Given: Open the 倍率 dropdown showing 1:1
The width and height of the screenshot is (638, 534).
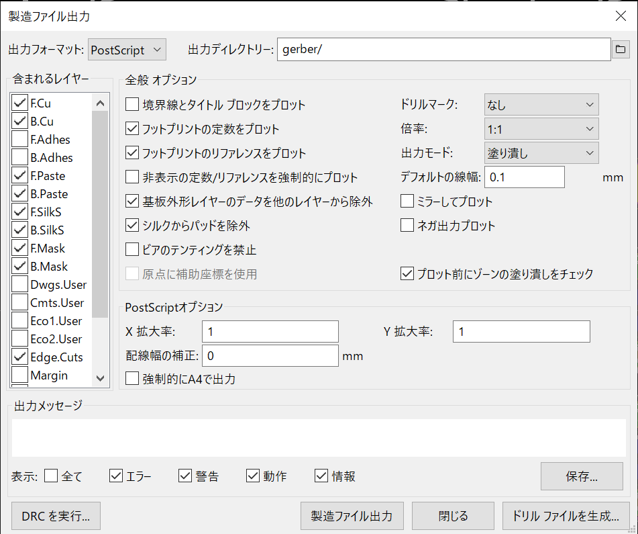Looking at the screenshot, I should pyautogui.click(x=541, y=128).
